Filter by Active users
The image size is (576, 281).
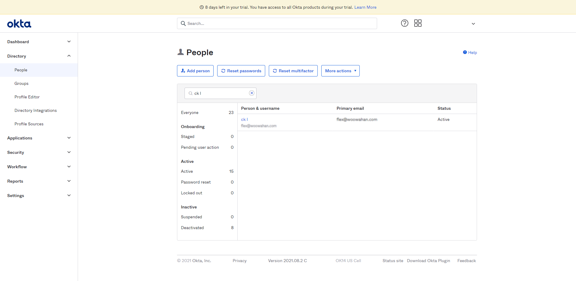207,171
